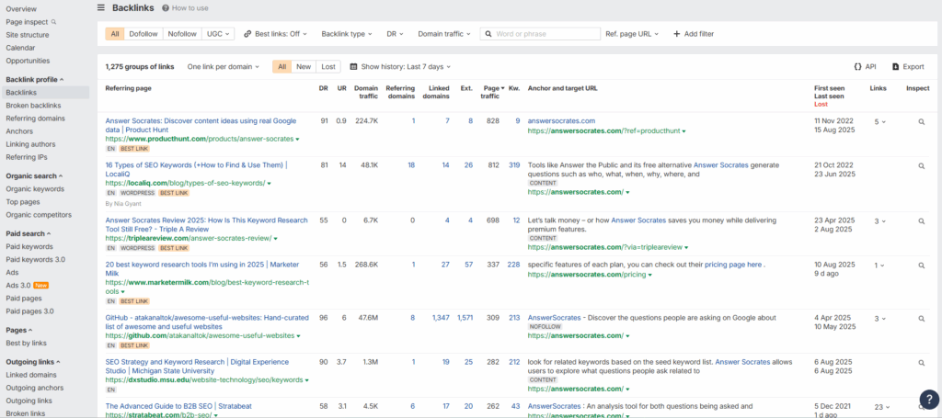Inspect the GitHub backlink row
This screenshot has width=942, height=418.
tap(922, 319)
